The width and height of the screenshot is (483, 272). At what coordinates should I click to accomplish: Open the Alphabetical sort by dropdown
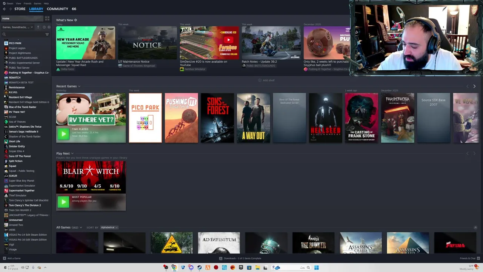tap(109, 227)
